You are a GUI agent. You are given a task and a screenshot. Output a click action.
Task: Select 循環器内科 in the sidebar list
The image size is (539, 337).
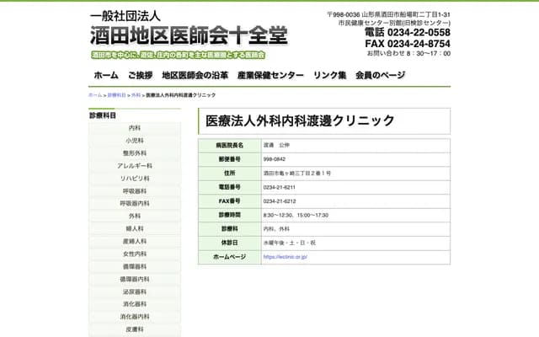tap(135, 279)
